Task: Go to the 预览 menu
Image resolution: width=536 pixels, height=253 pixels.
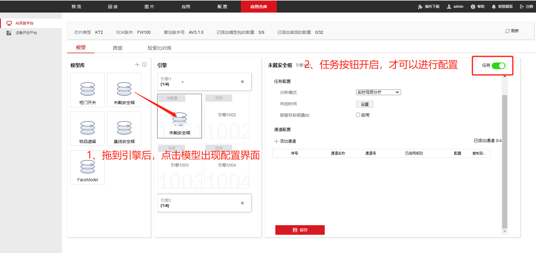Action: point(76,7)
